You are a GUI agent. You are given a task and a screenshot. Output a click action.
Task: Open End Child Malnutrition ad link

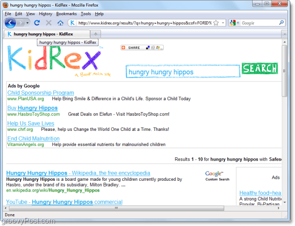point(34,138)
